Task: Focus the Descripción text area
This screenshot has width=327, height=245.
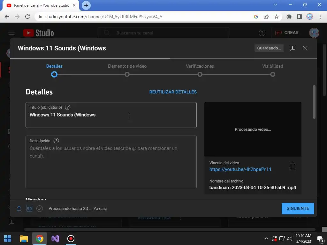Action: pyautogui.click(x=111, y=162)
